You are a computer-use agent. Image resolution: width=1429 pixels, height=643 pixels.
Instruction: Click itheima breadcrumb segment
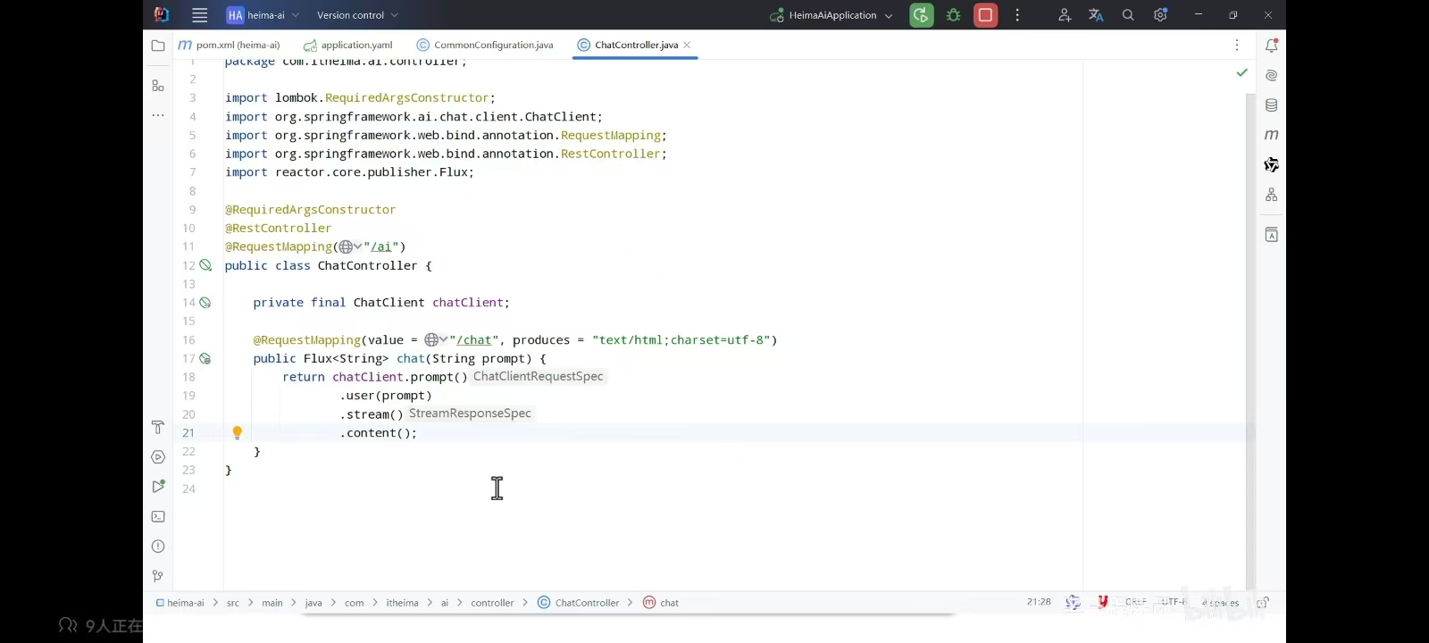pyautogui.click(x=402, y=603)
